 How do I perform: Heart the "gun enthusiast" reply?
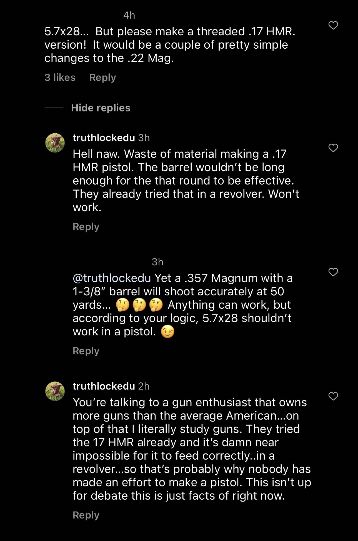pyautogui.click(x=333, y=396)
